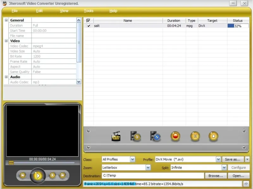Screen dimensions: 253x189
Task: Click the DVD clapperboard add icon
Action: tap(116, 136)
